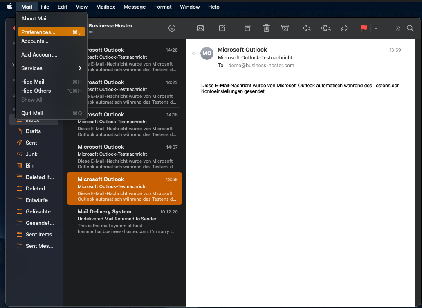Screen dimensions: 422x308
Task: Click the Sent paper plane icon
Action: point(19,143)
